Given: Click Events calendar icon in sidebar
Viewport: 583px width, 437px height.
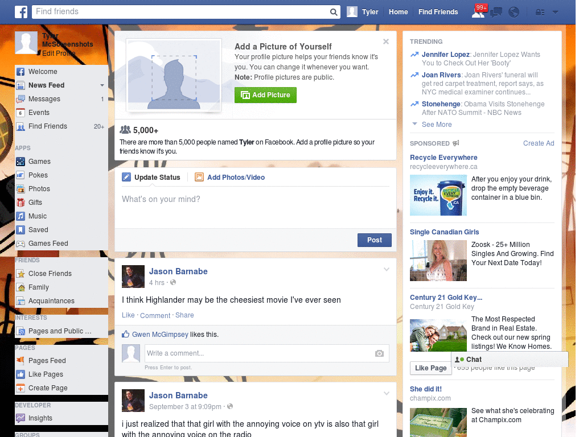Looking at the screenshot, I should tap(20, 113).
